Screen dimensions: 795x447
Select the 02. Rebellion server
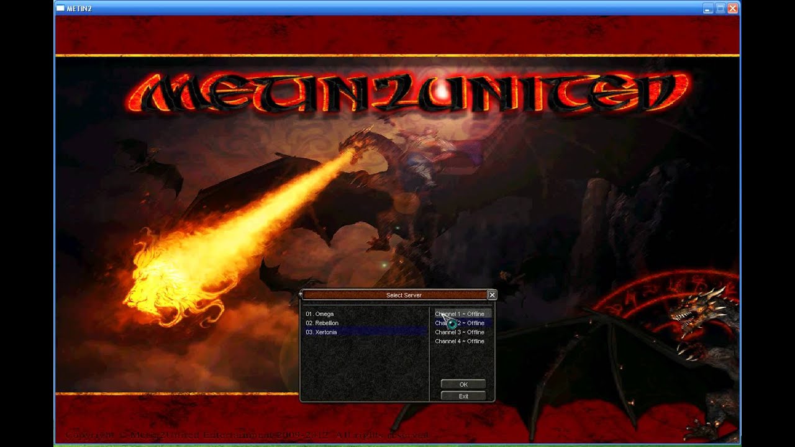point(365,323)
